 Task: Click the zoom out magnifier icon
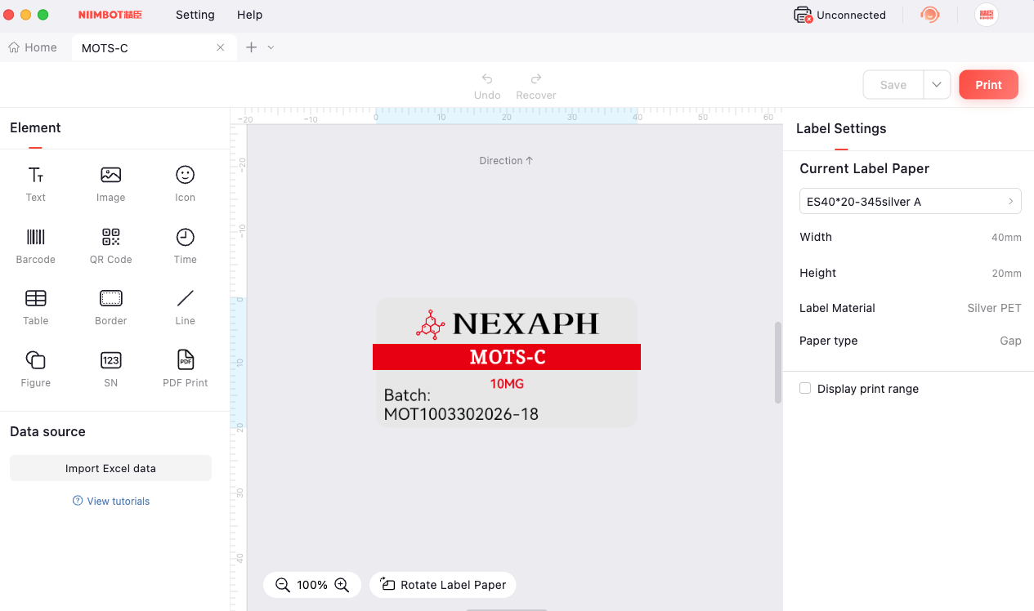click(283, 585)
